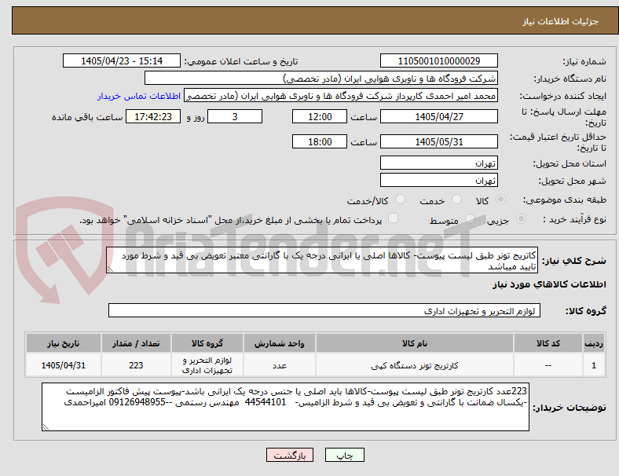Click the شرح کلی نیاز text area
The image size is (619, 476).
322,260
